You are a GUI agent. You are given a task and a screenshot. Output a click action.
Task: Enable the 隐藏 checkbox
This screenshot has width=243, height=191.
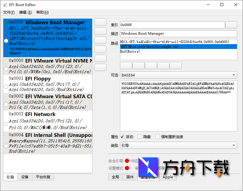tap(140, 137)
